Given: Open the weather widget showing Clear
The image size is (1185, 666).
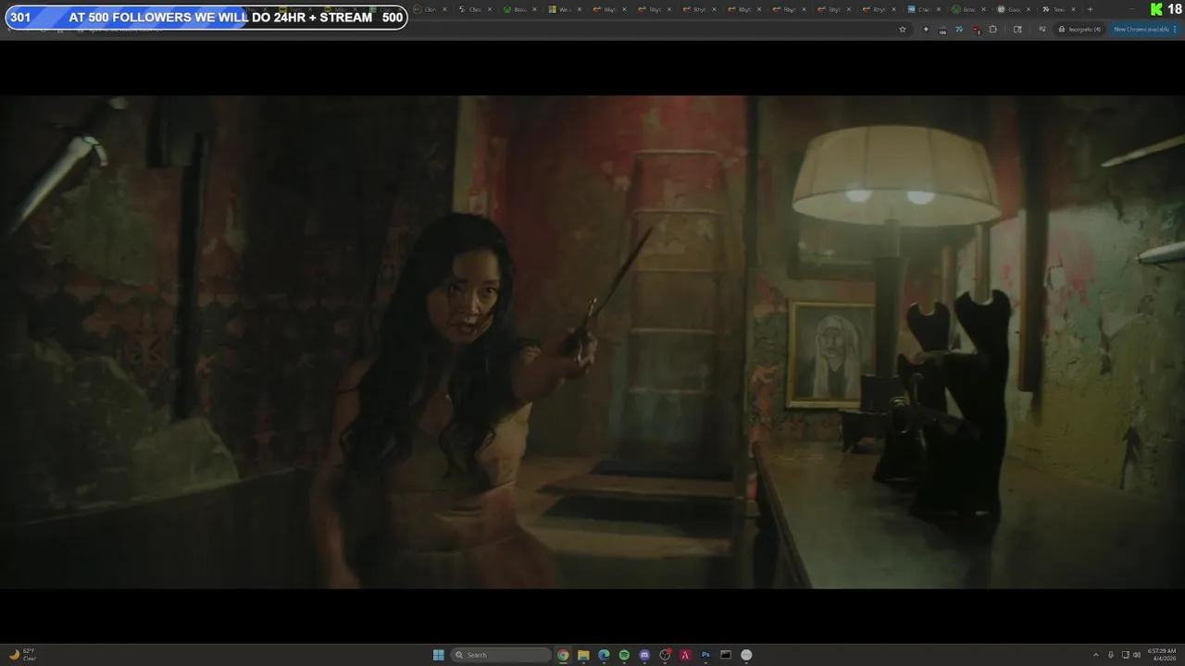Looking at the screenshot, I should pyautogui.click(x=23, y=655).
